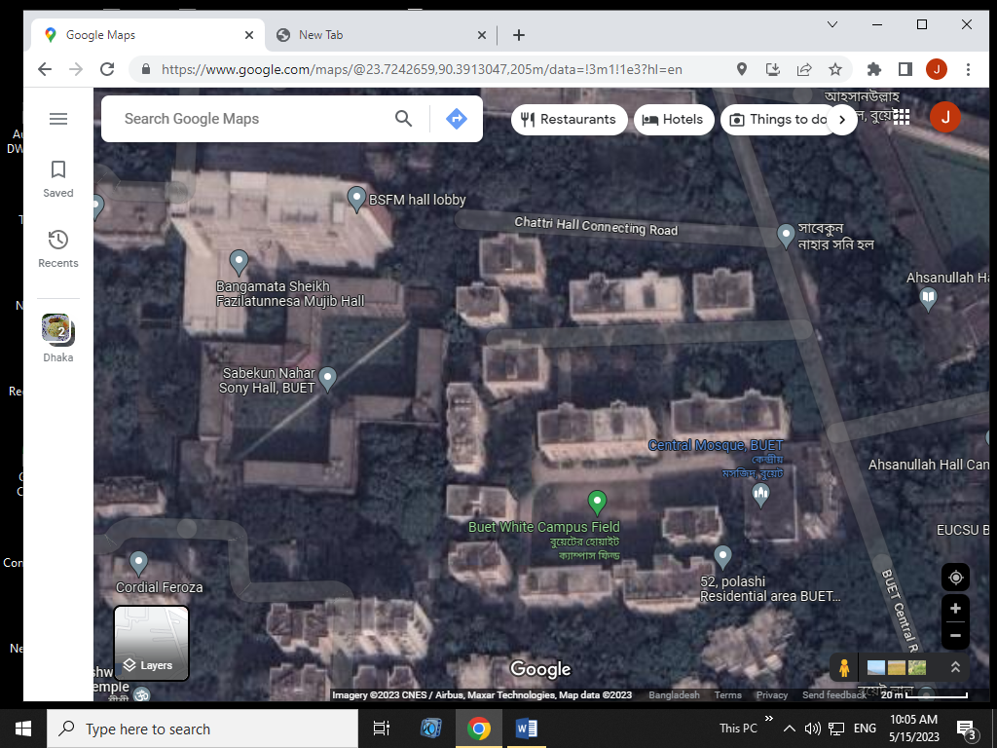The image size is (997, 748).
Task: Open the Hotels search button
Action: [674, 120]
